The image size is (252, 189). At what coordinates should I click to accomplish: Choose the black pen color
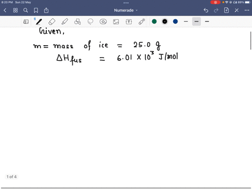pos(165,22)
